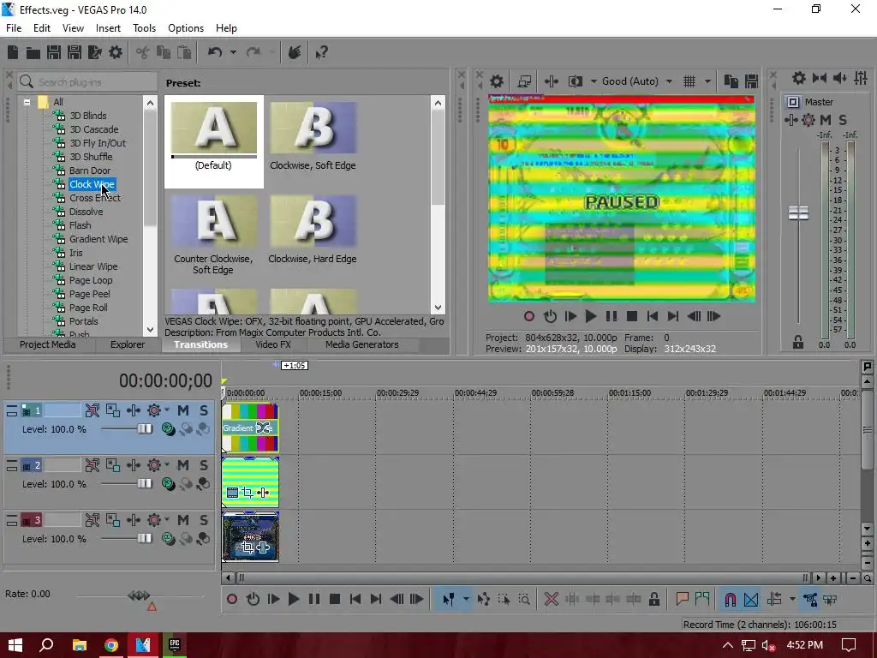The width and height of the screenshot is (877, 658).
Task: Toggle loop playback in the timeline transport
Action: (253, 599)
